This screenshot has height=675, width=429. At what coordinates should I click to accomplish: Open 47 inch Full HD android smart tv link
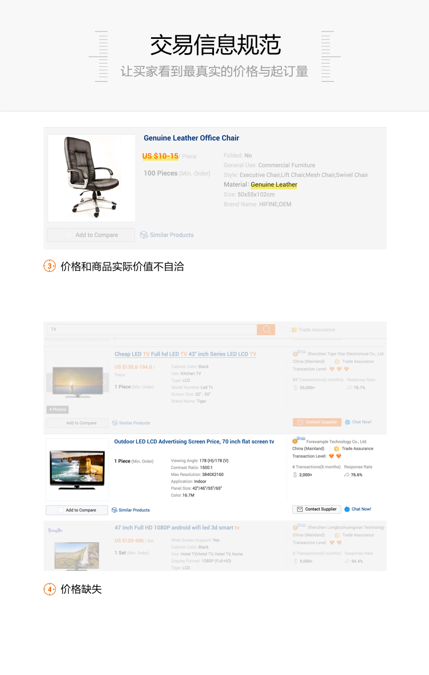pos(177,528)
